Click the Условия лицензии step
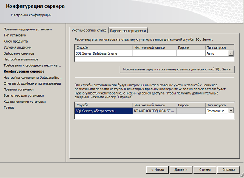The width and height of the screenshot is (244, 178). (17, 47)
